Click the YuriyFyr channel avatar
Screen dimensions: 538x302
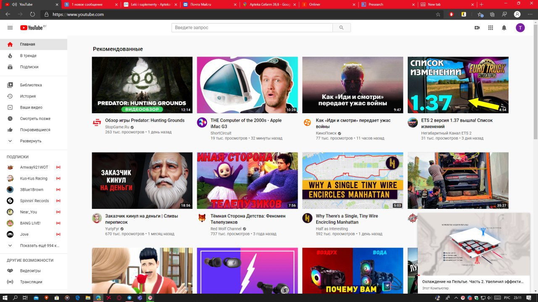(x=97, y=218)
